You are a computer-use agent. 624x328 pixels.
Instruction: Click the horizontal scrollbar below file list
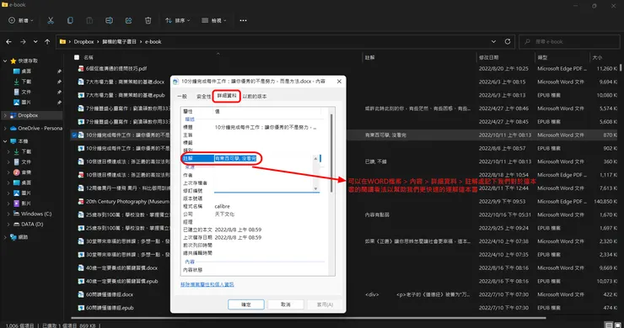tap(309, 318)
